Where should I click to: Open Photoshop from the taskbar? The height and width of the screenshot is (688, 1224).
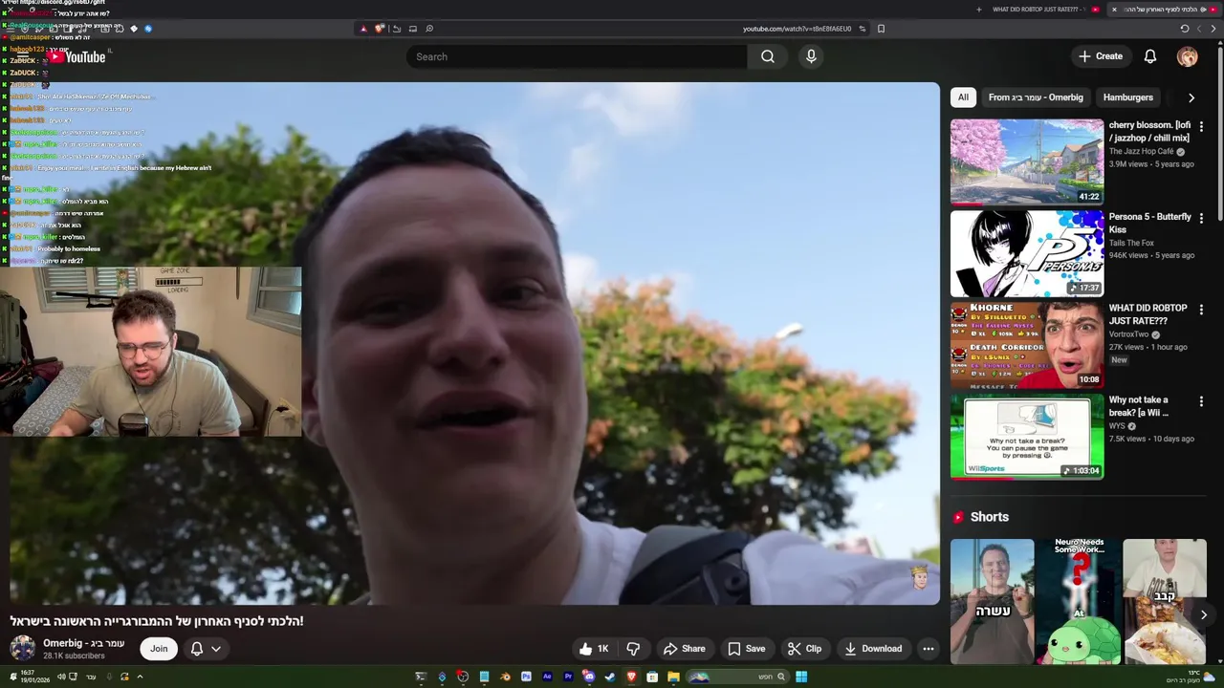[526, 677]
